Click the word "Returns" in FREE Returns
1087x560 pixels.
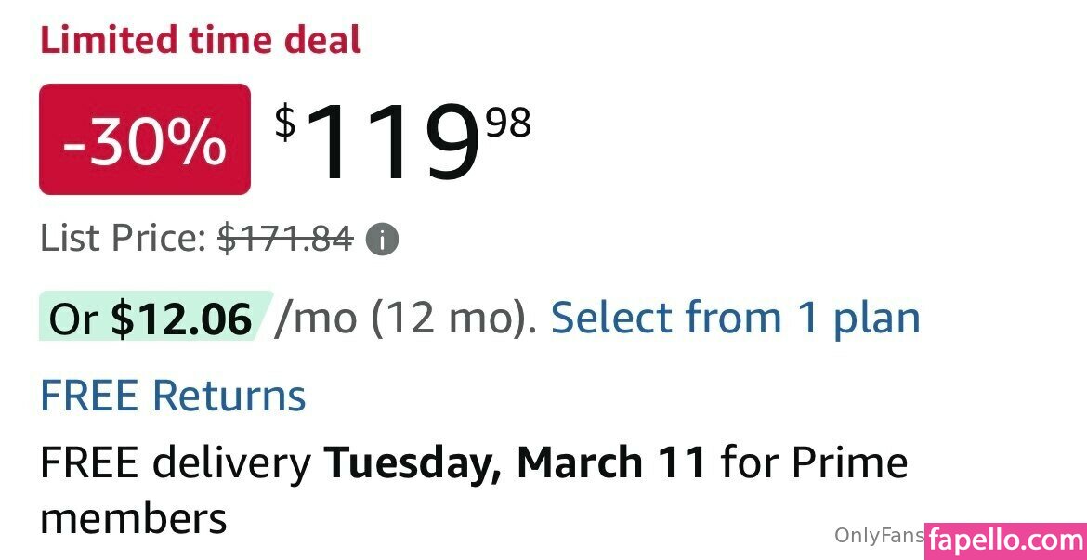pyautogui.click(x=229, y=397)
